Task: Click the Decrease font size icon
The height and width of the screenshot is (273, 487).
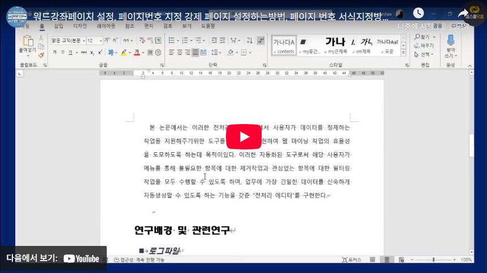Action: (x=115, y=41)
